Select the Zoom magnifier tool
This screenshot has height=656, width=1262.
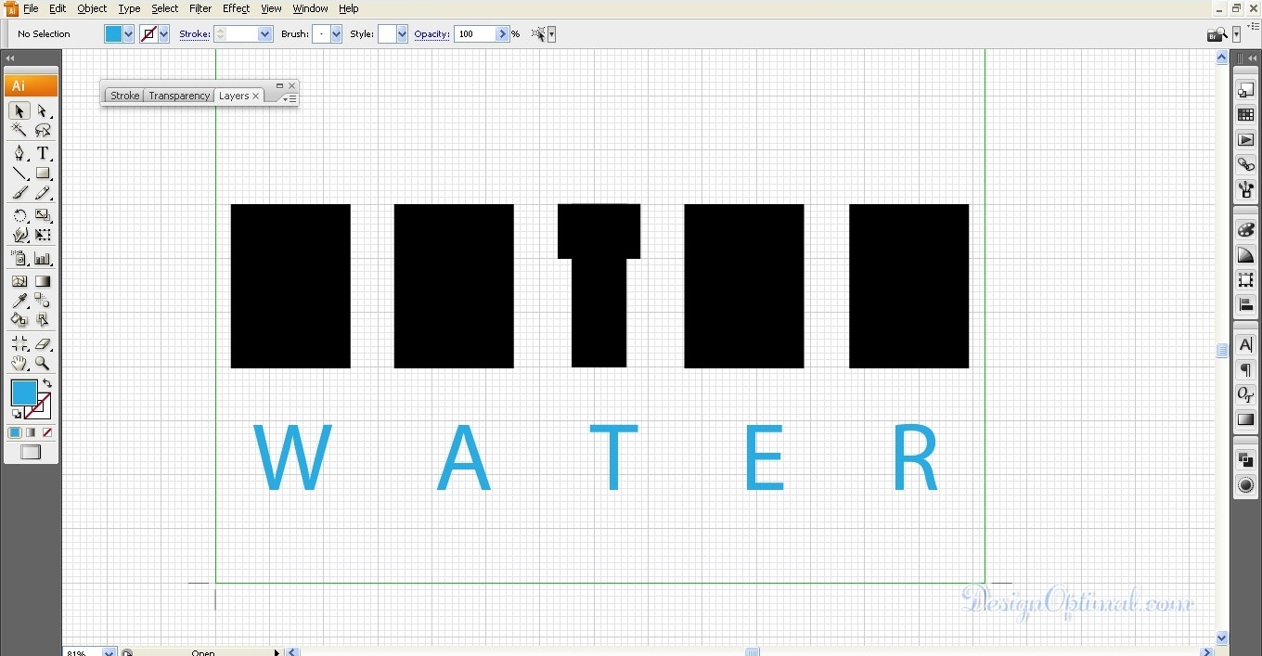pyautogui.click(x=43, y=364)
